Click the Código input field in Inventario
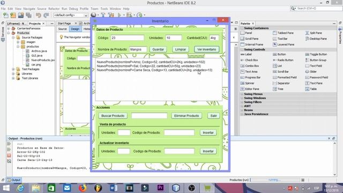 coord(128,38)
